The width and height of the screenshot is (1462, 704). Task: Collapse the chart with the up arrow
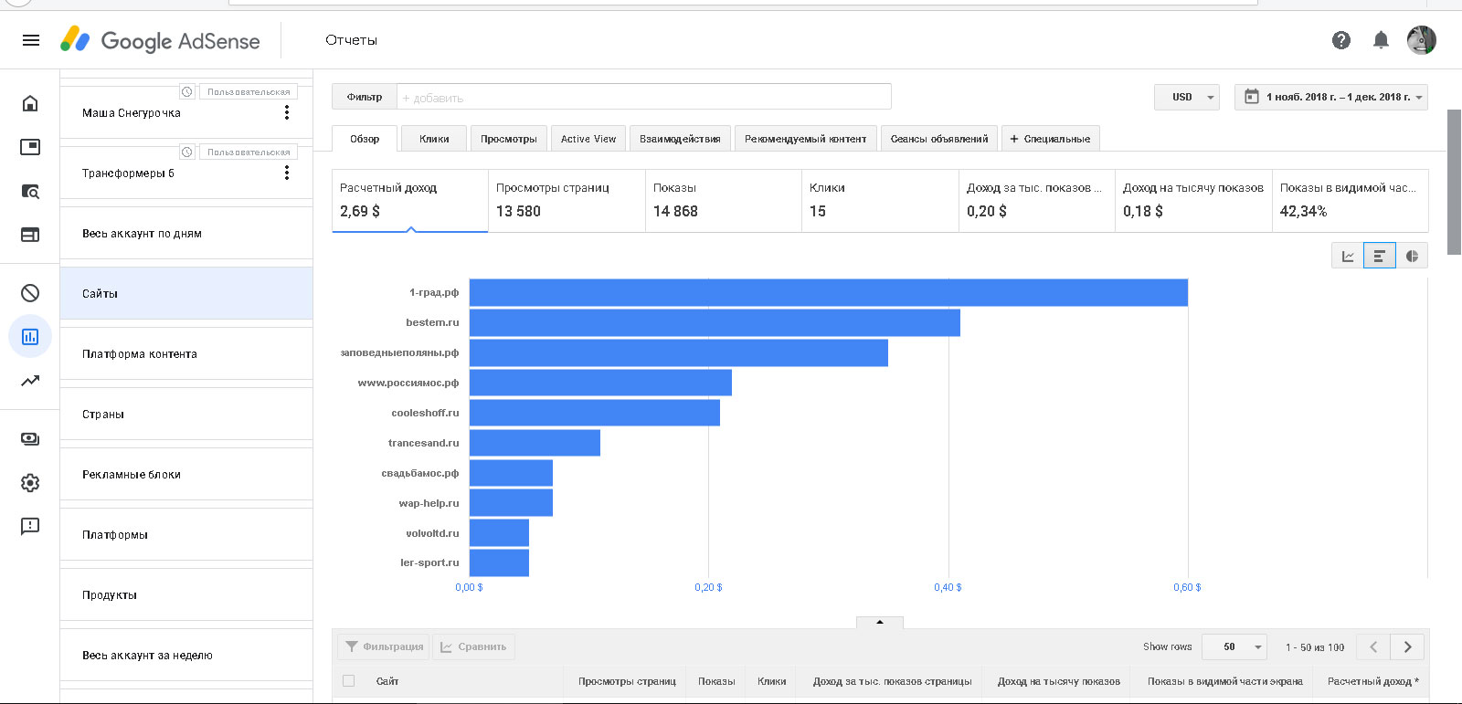pos(880,622)
